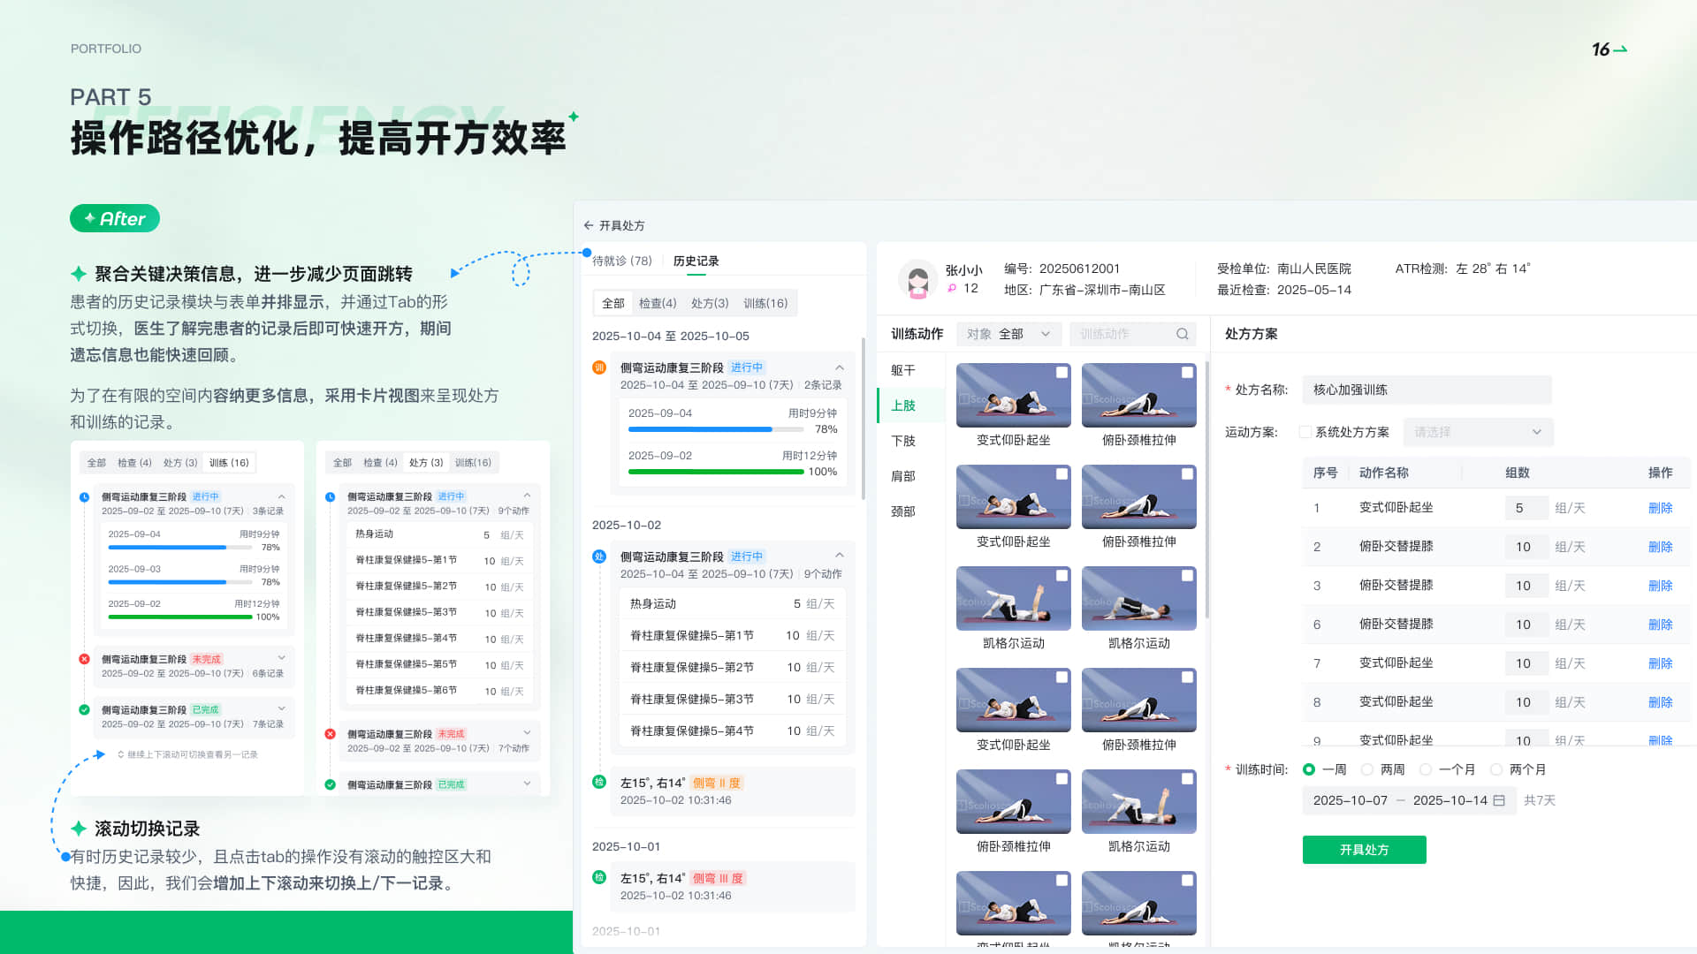Image resolution: width=1697 pixels, height=954 pixels.
Task: Click 删除 for sequence 1 变式仰卧起坐
Action: tap(1660, 508)
